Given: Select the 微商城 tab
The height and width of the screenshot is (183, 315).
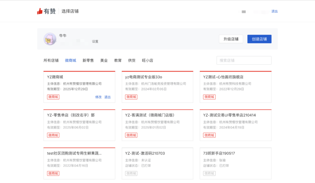Looking at the screenshot, I should (x=70, y=60).
